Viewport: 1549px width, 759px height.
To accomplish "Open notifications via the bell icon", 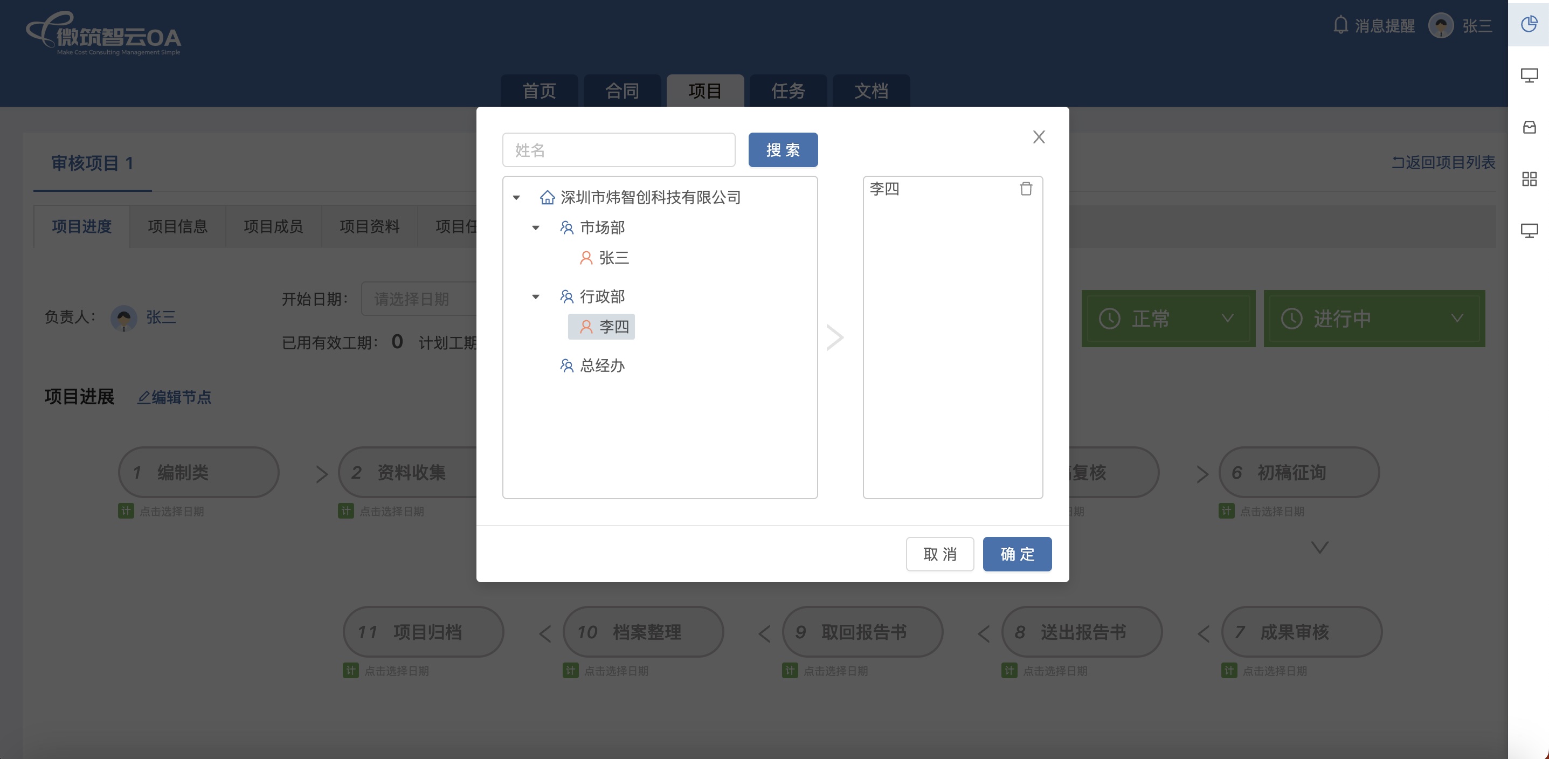I will point(1340,25).
